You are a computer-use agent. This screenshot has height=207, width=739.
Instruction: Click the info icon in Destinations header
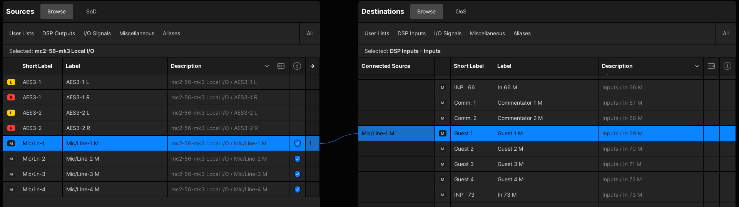coord(727,66)
